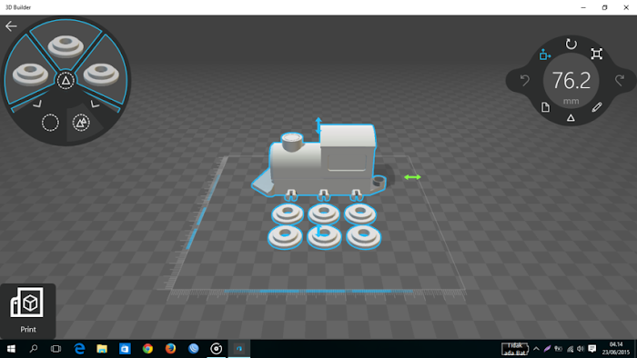Select the top washer thumbnail in radial menu
Screen dimensions: 637x358
(66, 45)
